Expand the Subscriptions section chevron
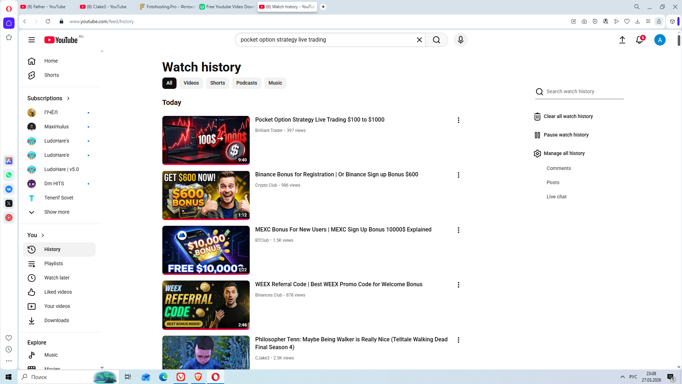This screenshot has height=384, width=682. (68, 98)
